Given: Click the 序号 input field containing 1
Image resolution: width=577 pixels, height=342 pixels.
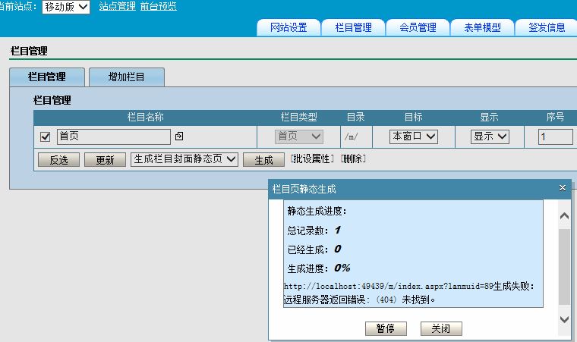Looking at the screenshot, I should tap(556, 136).
